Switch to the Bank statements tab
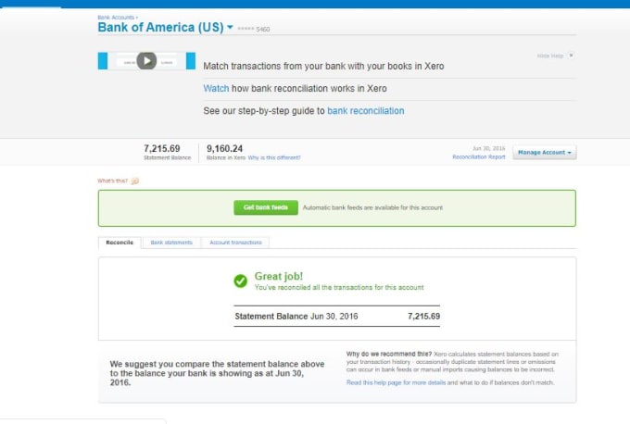 coord(171,243)
